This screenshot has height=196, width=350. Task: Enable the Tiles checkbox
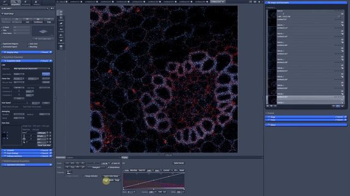pyautogui.click(x=2, y=30)
